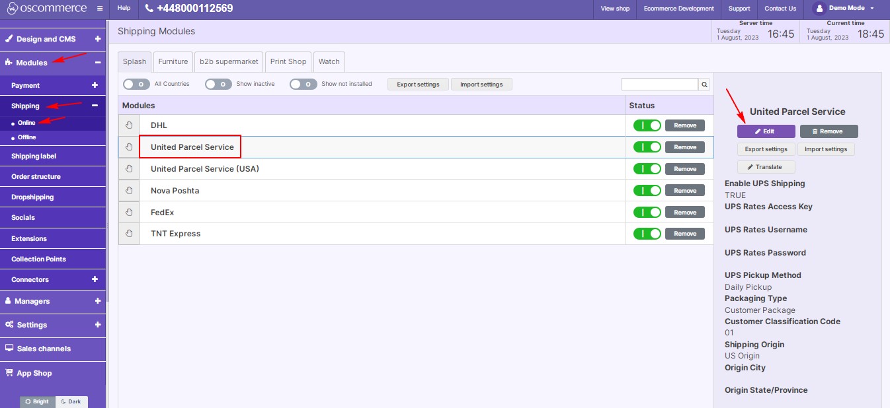Viewport: 890px width, 408px height.
Task: Click the Managers person icon
Action: coord(9,300)
